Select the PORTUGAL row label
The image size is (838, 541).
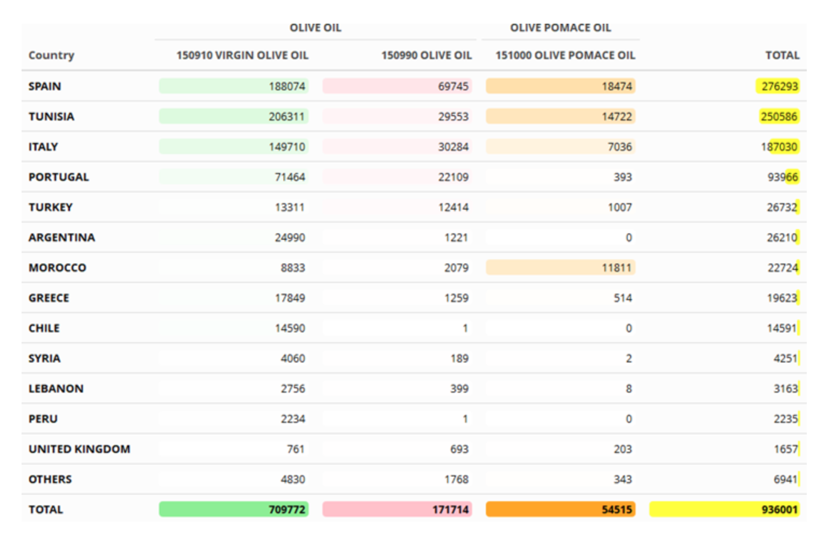coord(58,177)
